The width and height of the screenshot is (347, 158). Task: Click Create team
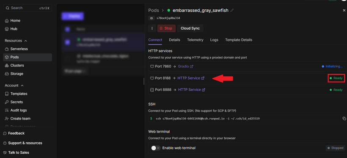click(x=20, y=119)
